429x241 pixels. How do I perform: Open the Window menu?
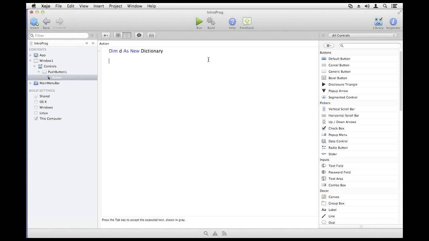135,6
